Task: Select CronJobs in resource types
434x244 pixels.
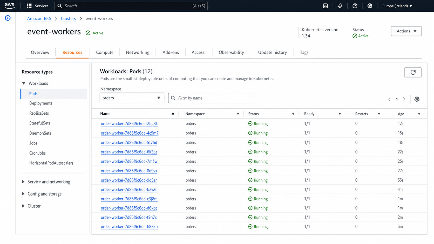Action: click(37, 153)
